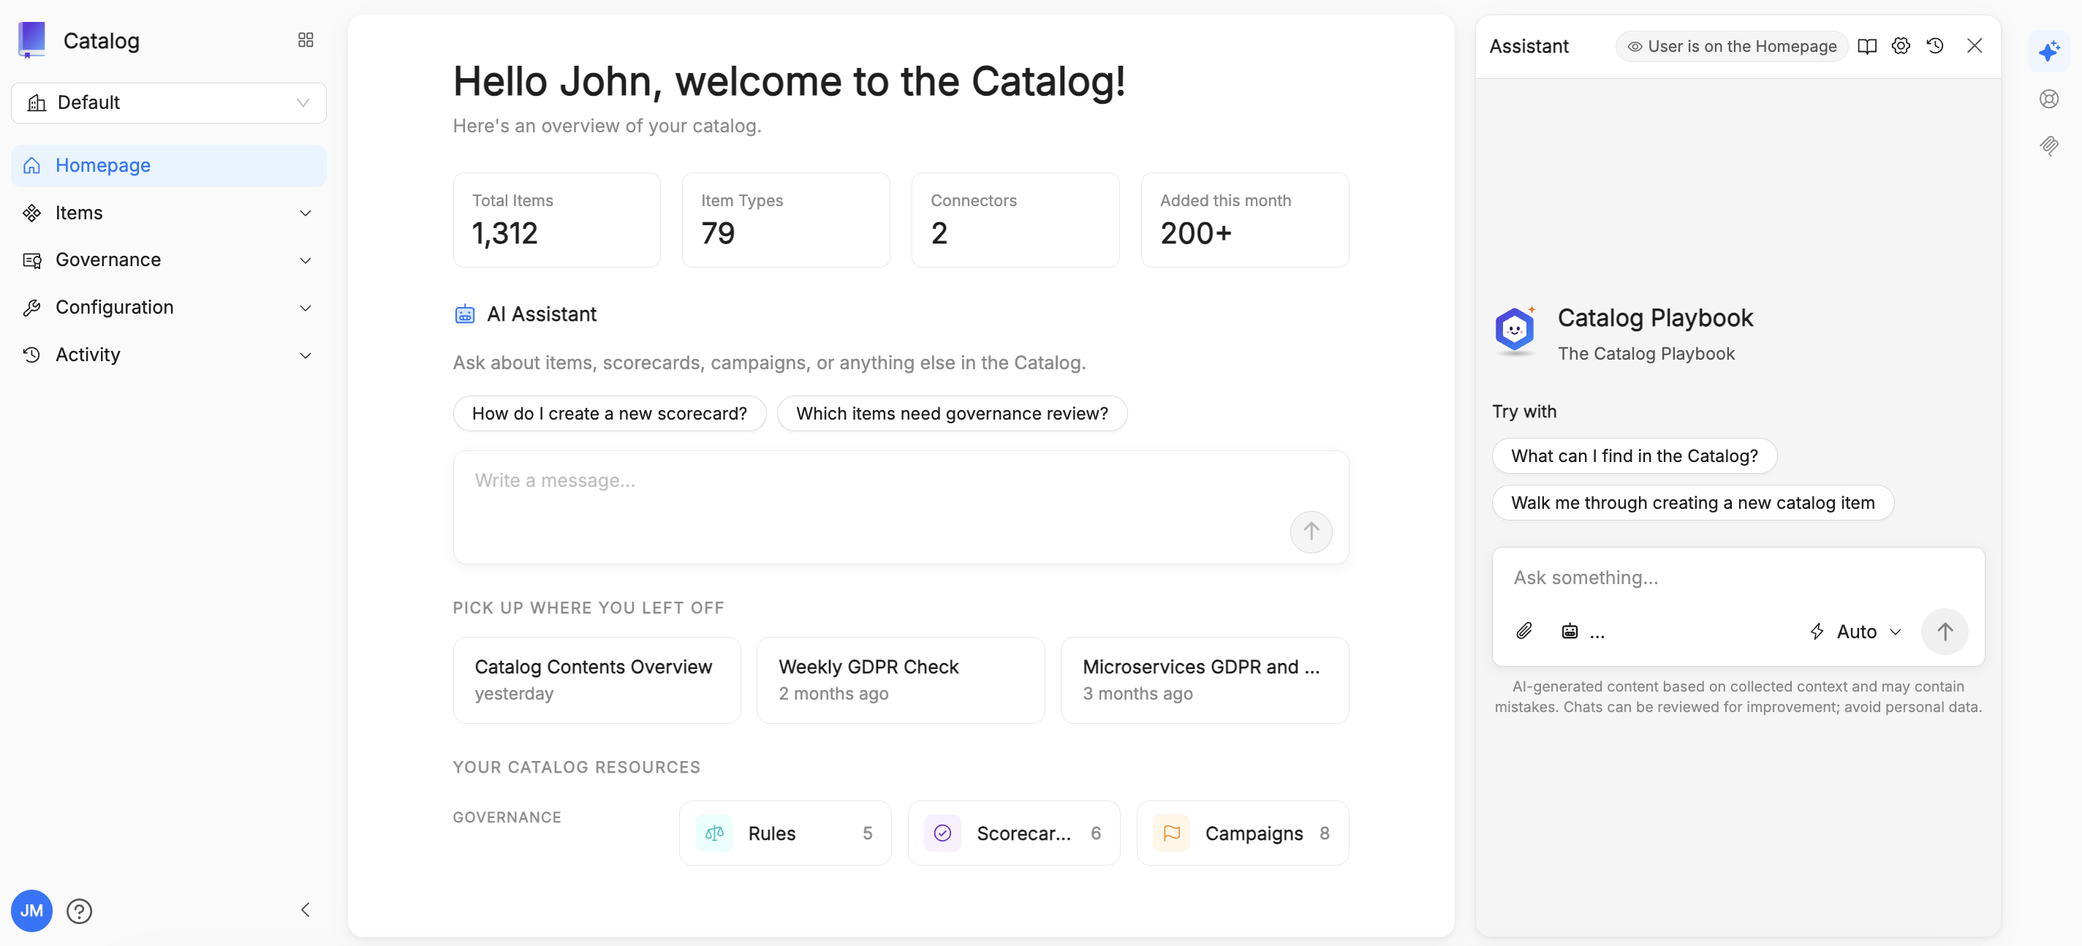Open the Assistant chat history icon
The image size is (2082, 946).
click(x=1935, y=46)
